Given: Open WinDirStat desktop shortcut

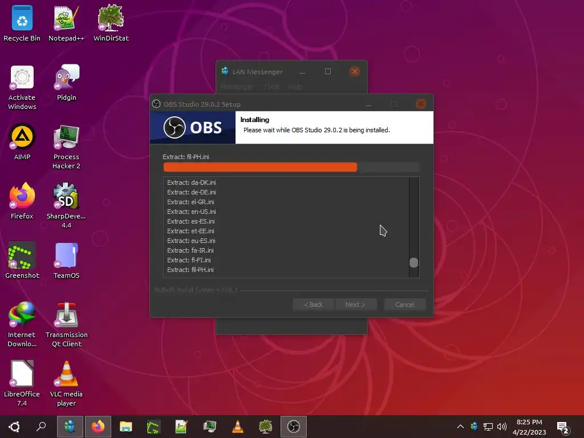Looking at the screenshot, I should [x=111, y=23].
